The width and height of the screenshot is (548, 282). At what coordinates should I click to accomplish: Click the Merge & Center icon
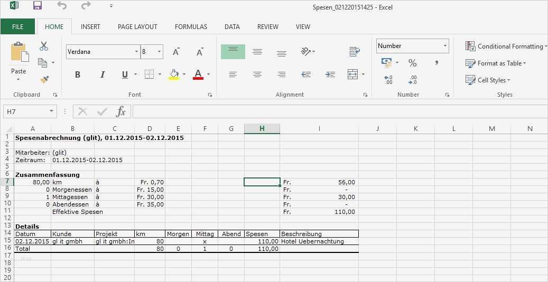tap(353, 74)
